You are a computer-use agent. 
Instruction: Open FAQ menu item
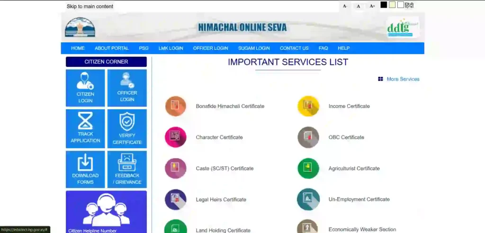pyautogui.click(x=323, y=48)
